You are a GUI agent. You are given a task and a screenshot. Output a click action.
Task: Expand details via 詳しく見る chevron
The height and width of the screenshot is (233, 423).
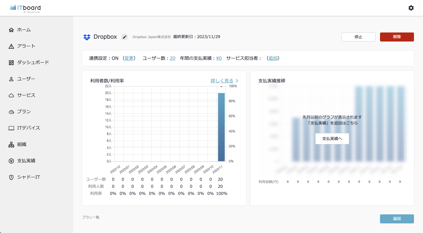pos(237,81)
